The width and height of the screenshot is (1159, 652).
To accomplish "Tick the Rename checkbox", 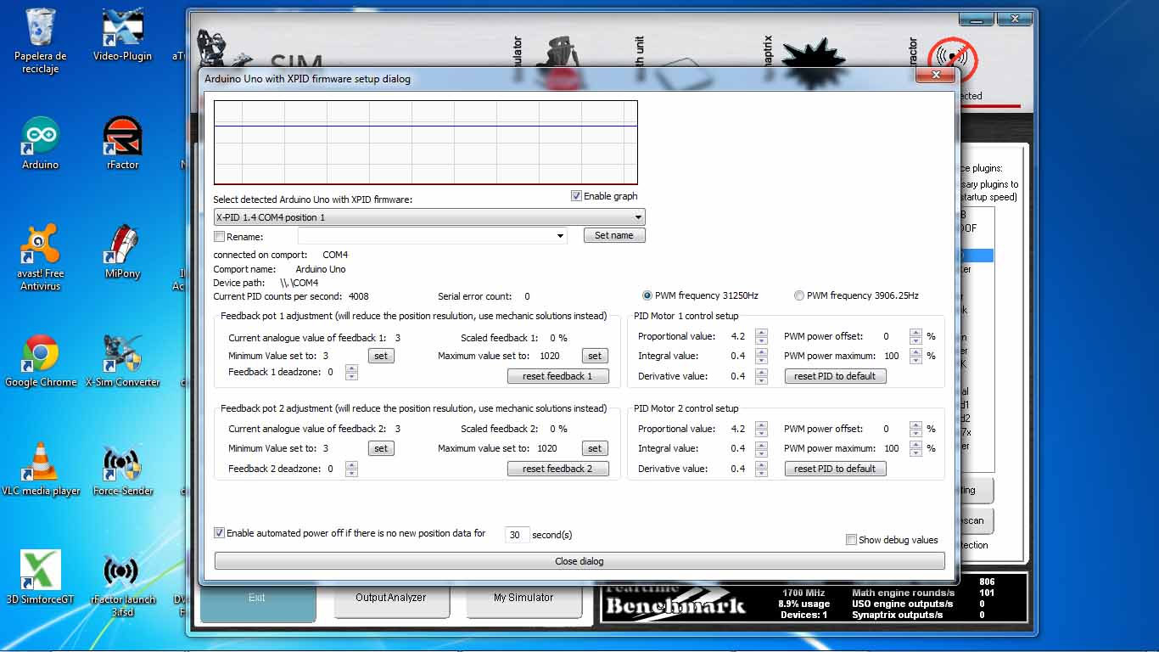I will [220, 237].
